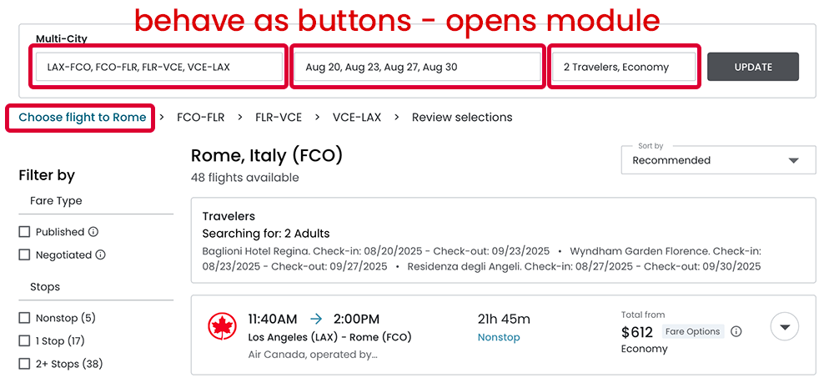Click the multi-city routes field

pos(158,68)
